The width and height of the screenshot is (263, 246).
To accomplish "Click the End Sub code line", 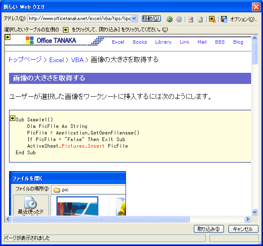I will (26, 153).
